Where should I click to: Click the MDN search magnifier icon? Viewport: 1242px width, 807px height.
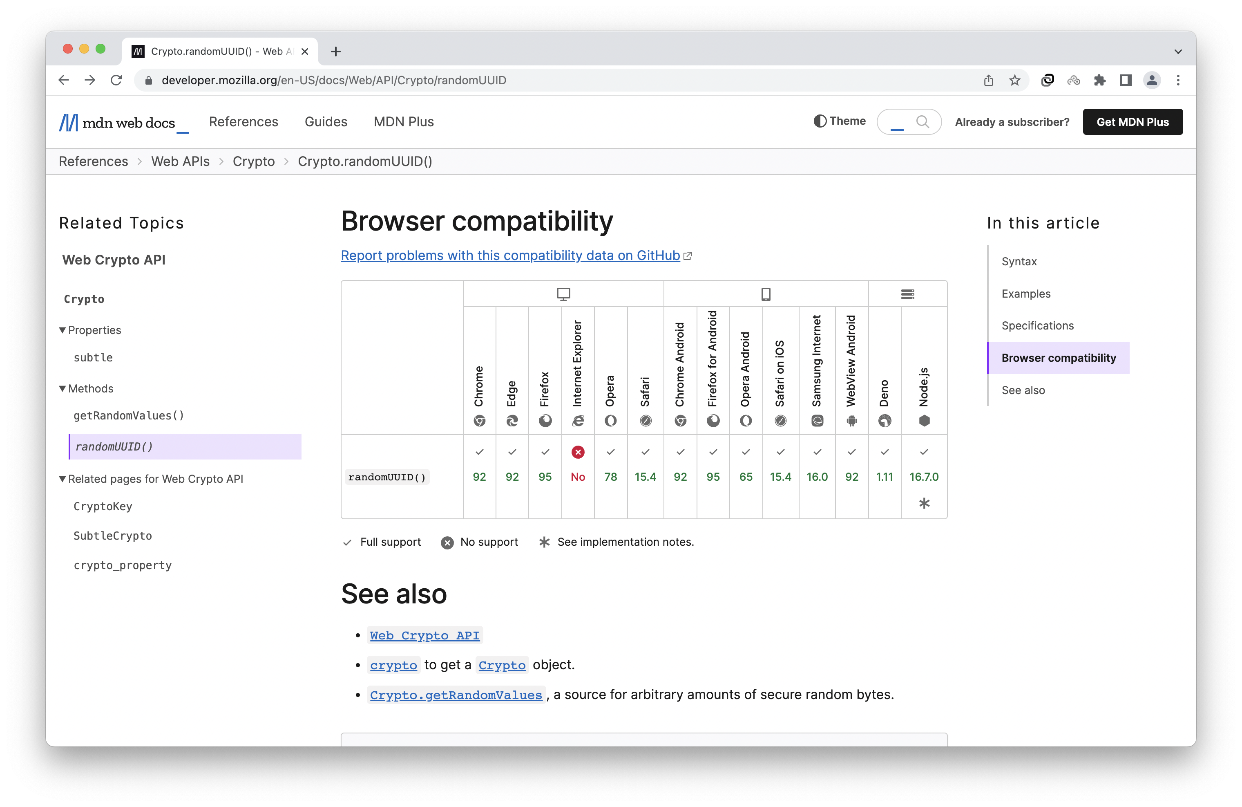922,122
